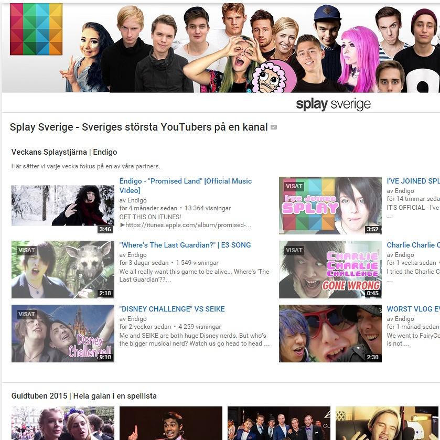Click the splay sverige banner wordmark
The image size is (440, 440).
(x=333, y=104)
